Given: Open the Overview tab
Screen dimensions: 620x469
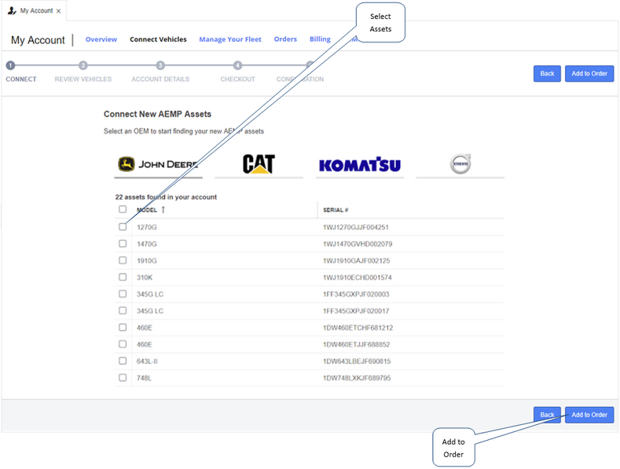Looking at the screenshot, I should [x=101, y=39].
